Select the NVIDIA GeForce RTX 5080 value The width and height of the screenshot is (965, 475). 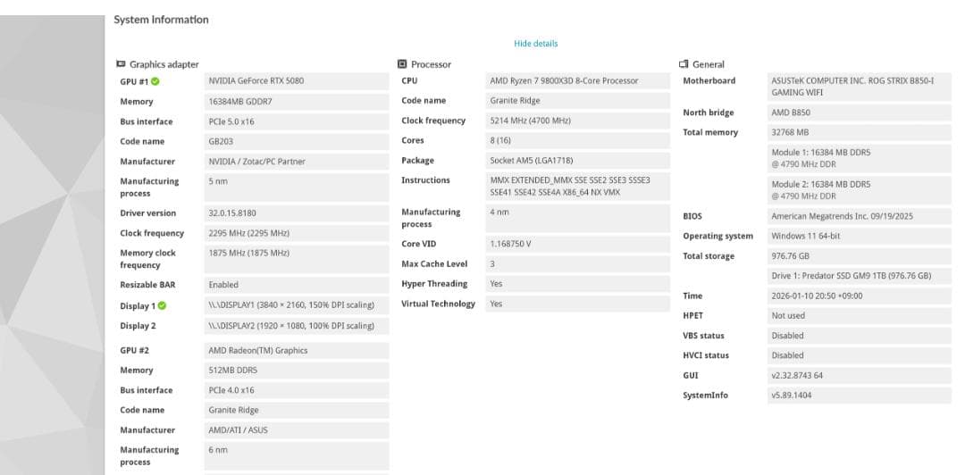256,81
